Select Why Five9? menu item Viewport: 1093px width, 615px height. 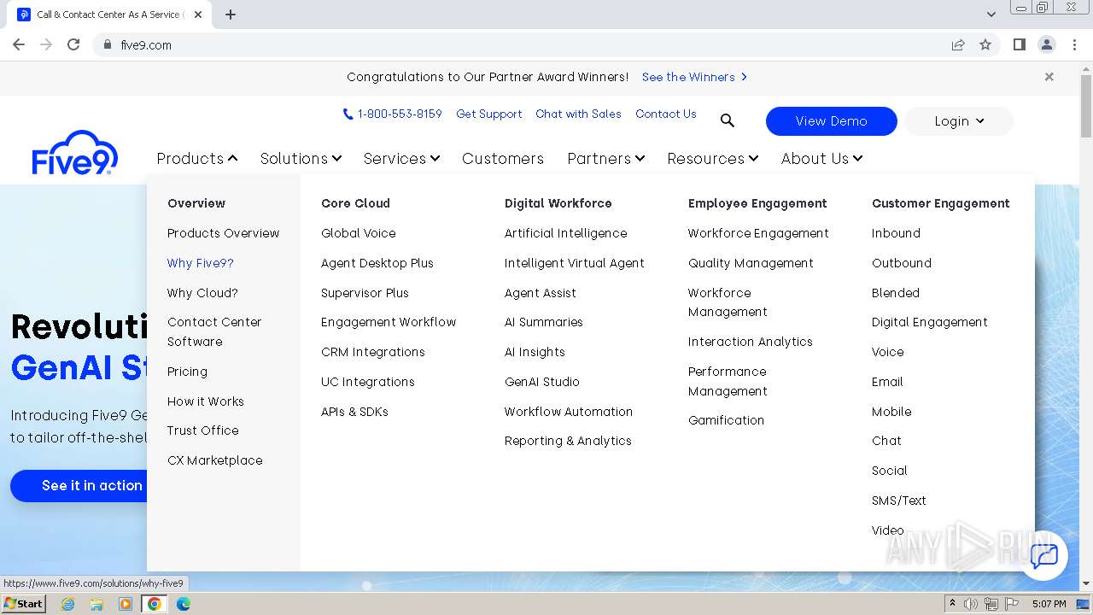coord(201,263)
